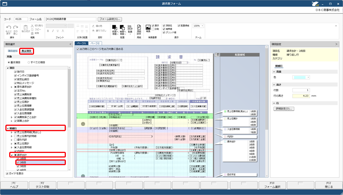Uncheck the 発行日 item checkbox
The image size is (343, 195).
[15, 72]
